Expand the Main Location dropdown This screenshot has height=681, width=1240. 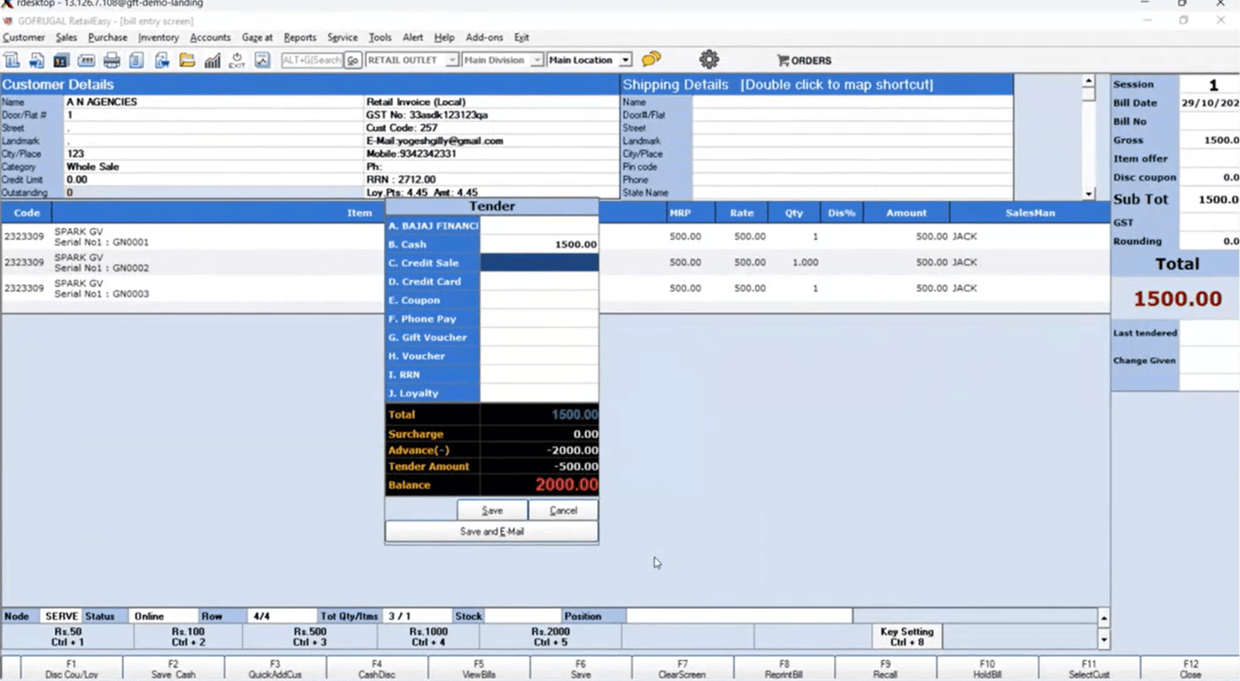click(625, 61)
